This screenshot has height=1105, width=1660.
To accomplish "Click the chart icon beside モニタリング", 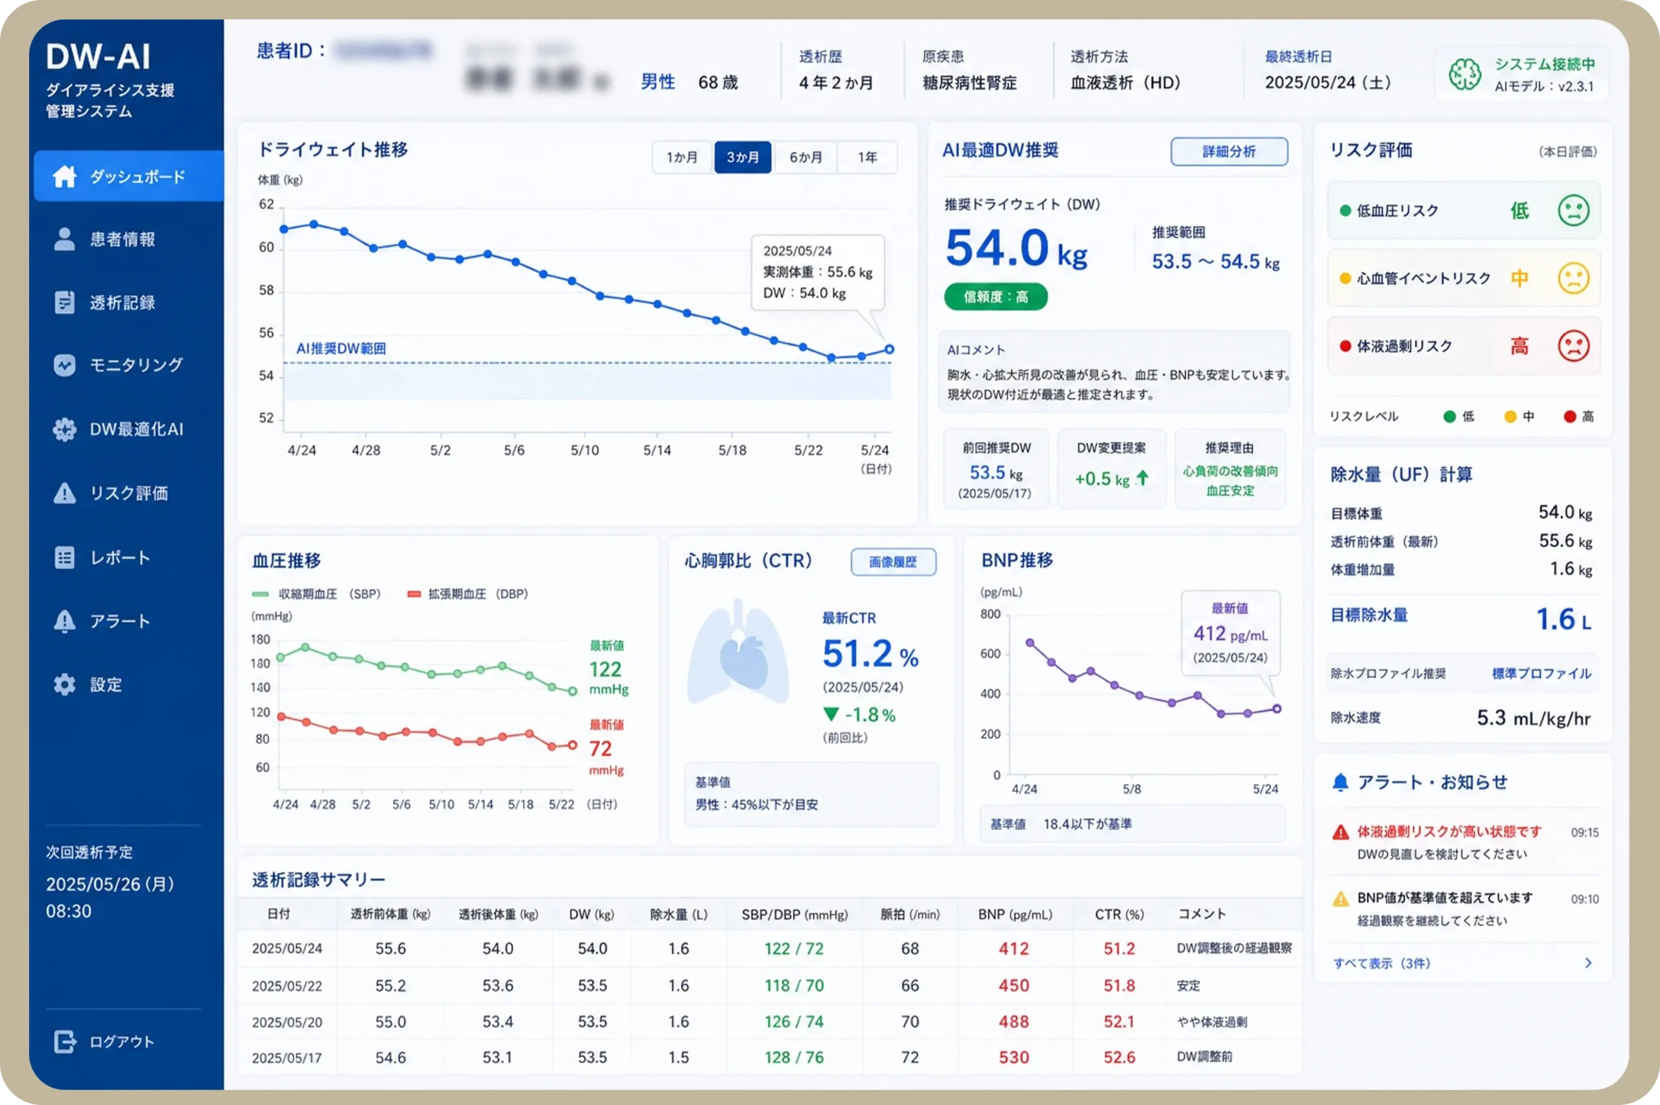I will 65,365.
